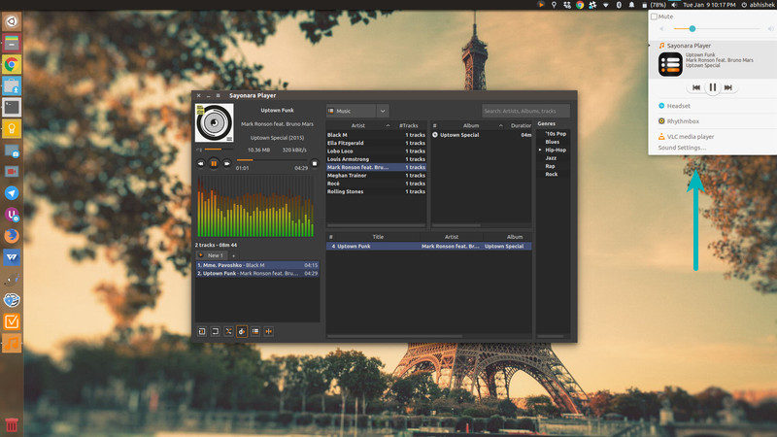Open the Terminal dock icon

(12, 107)
